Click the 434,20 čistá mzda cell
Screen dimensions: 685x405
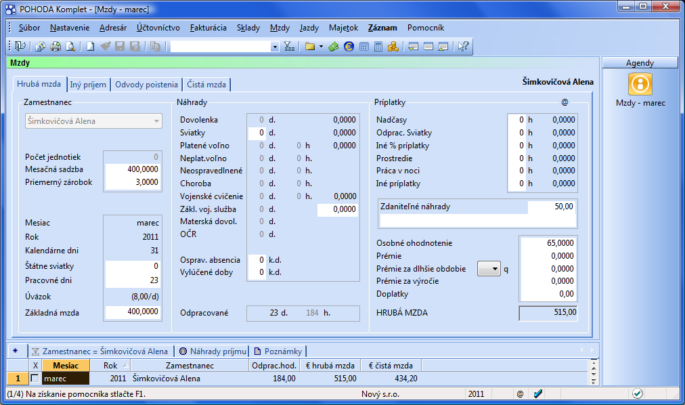coord(391,379)
